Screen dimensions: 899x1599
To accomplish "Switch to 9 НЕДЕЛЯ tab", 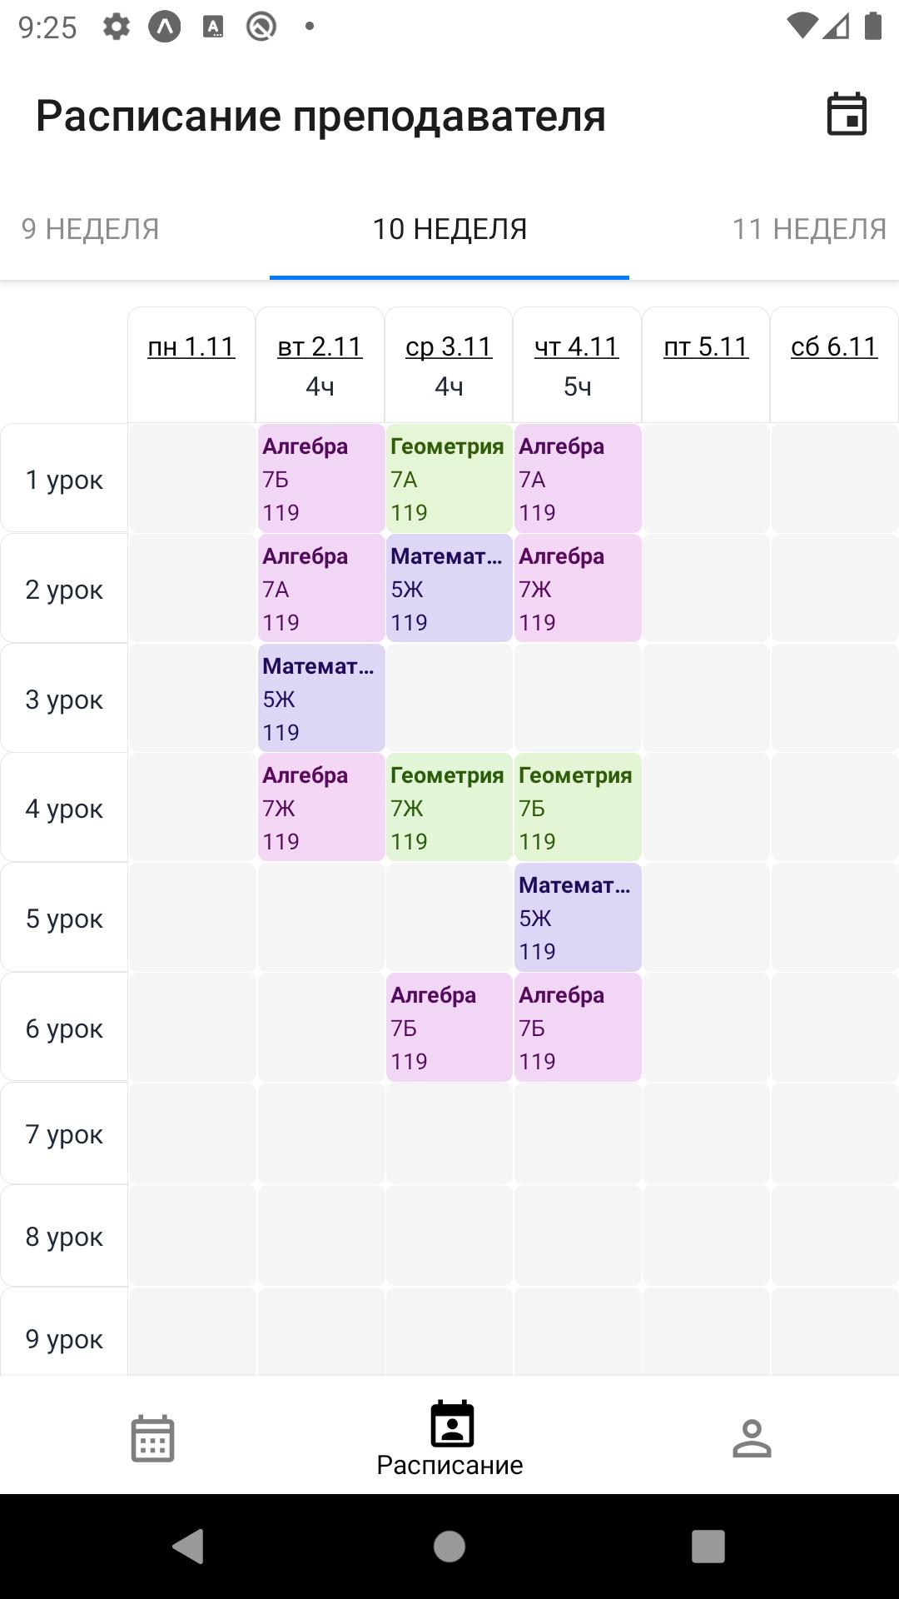I will [90, 229].
